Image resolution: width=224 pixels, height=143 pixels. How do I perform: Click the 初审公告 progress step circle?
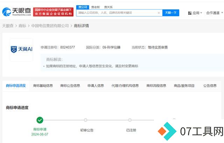point(85,120)
